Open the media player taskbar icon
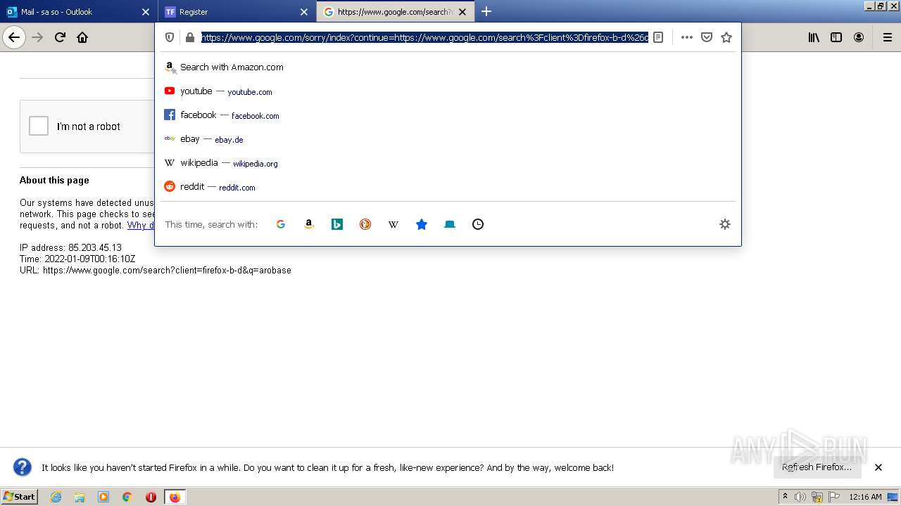Screen dimensions: 901x506 (103, 497)
